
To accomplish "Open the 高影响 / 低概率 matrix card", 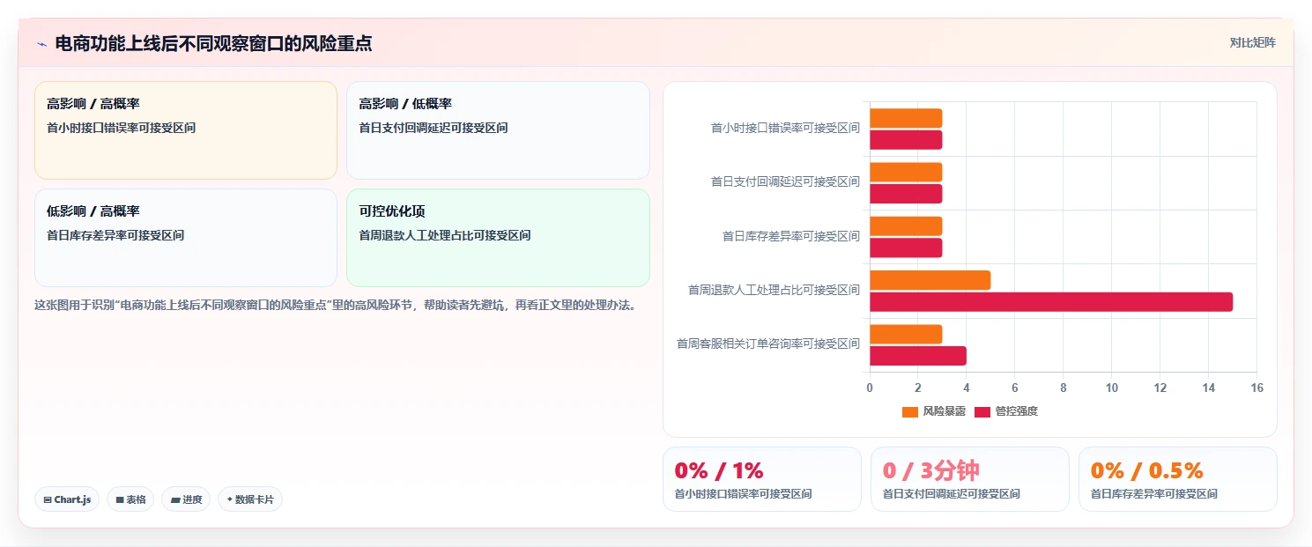I will 498,130.
